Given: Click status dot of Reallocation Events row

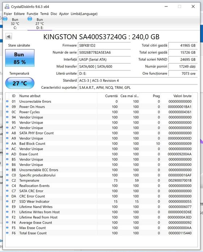Looking at the screenshot, I should [x=7, y=185].
